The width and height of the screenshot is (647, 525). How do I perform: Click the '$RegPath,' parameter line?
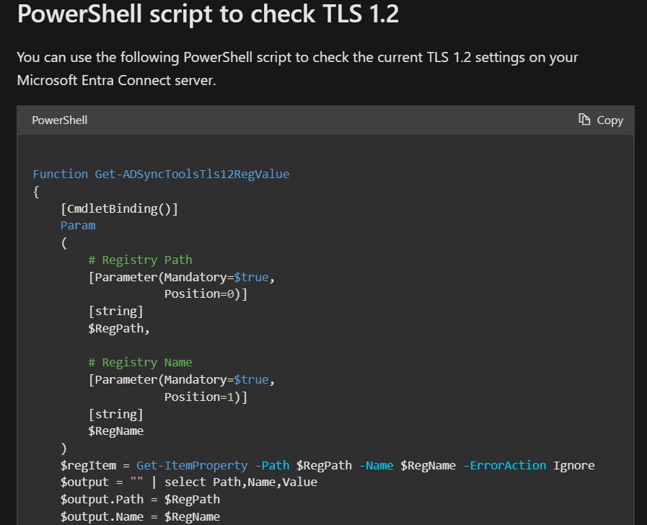coord(119,329)
